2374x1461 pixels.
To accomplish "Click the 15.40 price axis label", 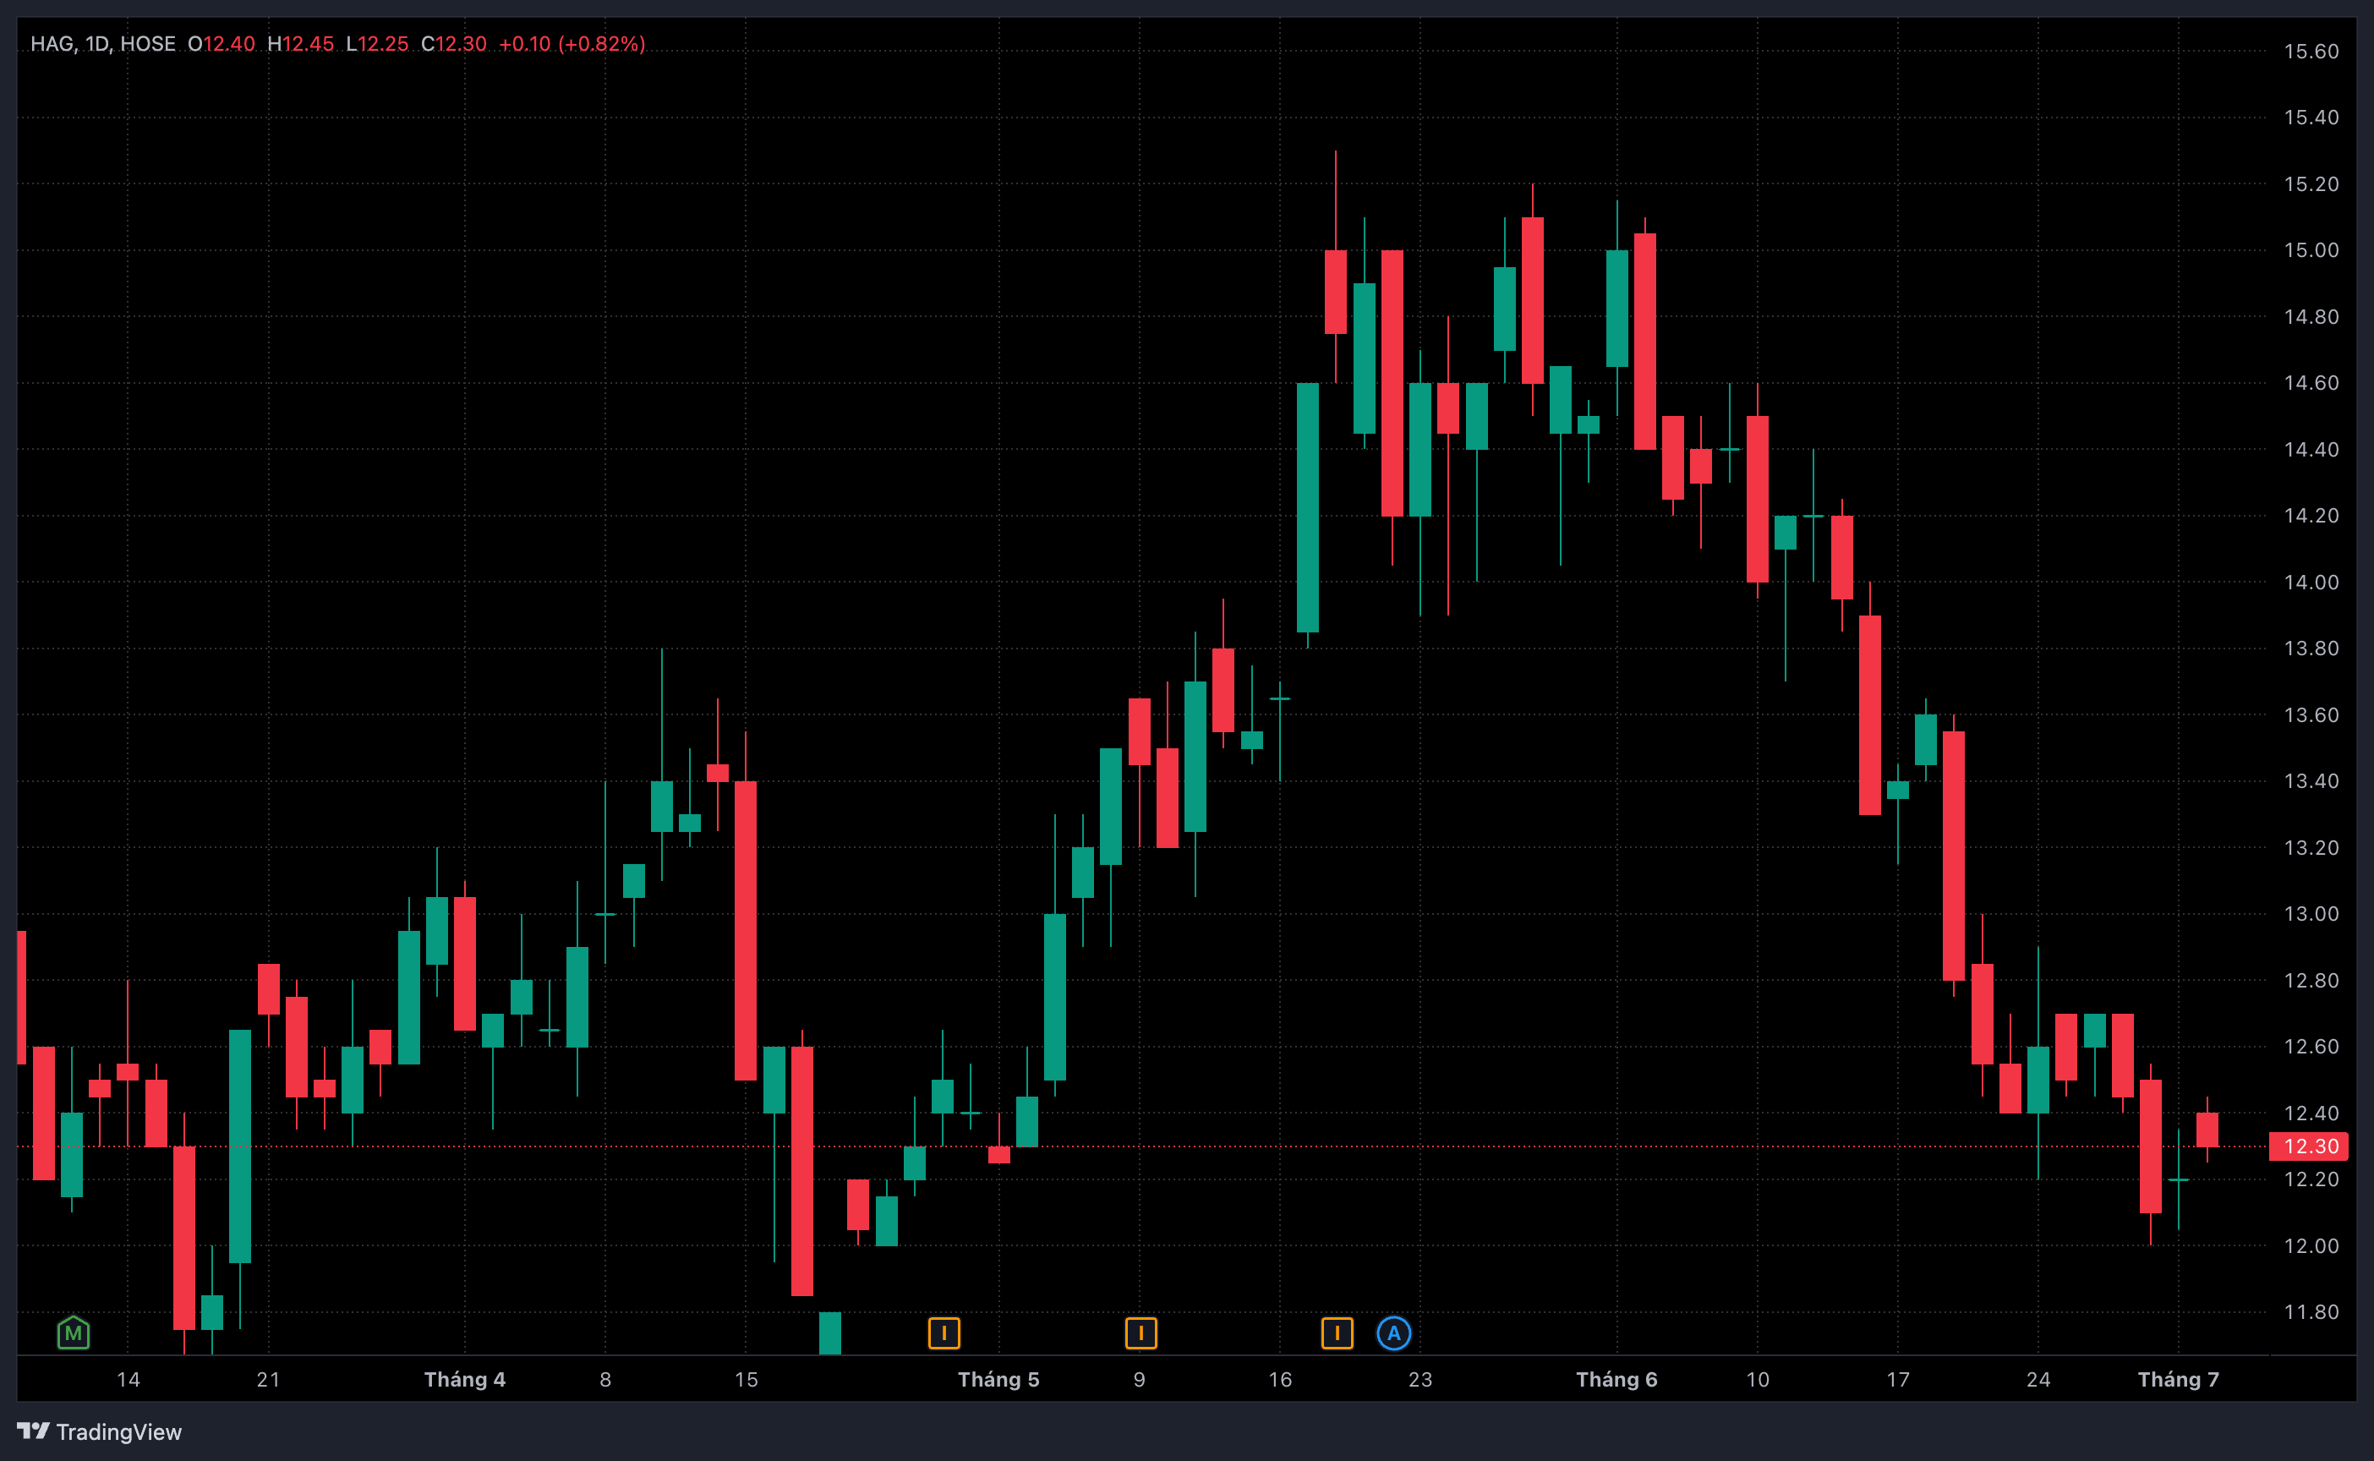I will 2311,118.
